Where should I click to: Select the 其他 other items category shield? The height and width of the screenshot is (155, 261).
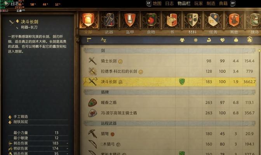pos(234,20)
